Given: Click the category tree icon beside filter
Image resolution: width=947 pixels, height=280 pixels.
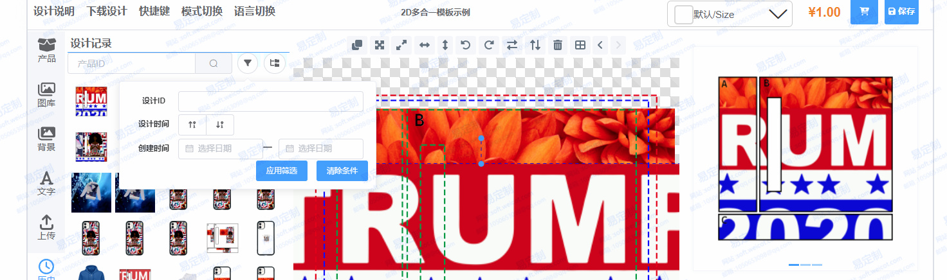Looking at the screenshot, I should (275, 63).
